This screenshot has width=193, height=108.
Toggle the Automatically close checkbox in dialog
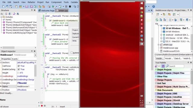[x=72, y=53]
